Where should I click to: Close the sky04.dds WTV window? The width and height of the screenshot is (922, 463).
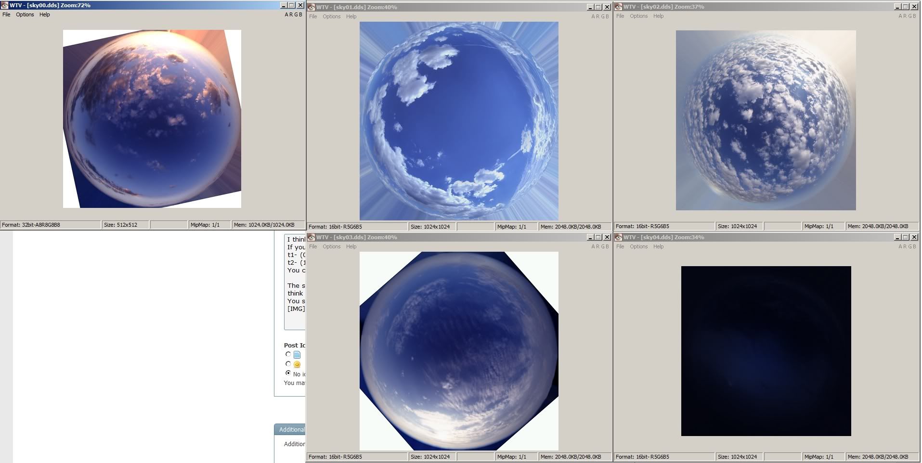[x=914, y=237]
